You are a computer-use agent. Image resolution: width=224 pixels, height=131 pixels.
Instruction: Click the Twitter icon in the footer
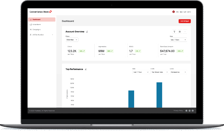click(x=189, y=110)
